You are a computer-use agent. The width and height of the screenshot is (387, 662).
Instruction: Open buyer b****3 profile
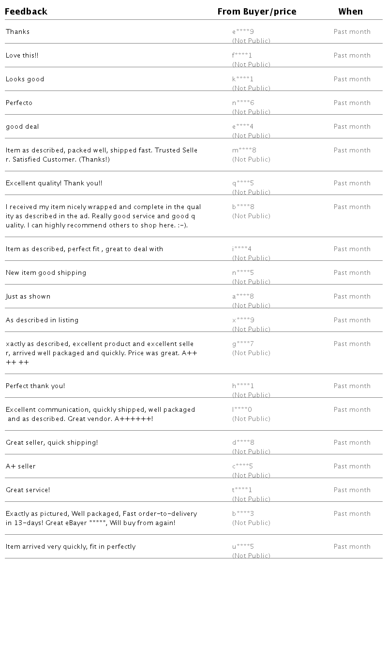pos(243,514)
